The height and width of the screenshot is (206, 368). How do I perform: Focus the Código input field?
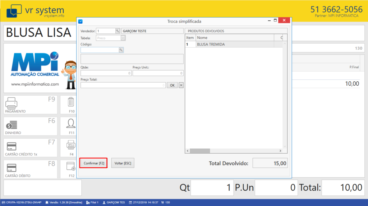(100, 50)
